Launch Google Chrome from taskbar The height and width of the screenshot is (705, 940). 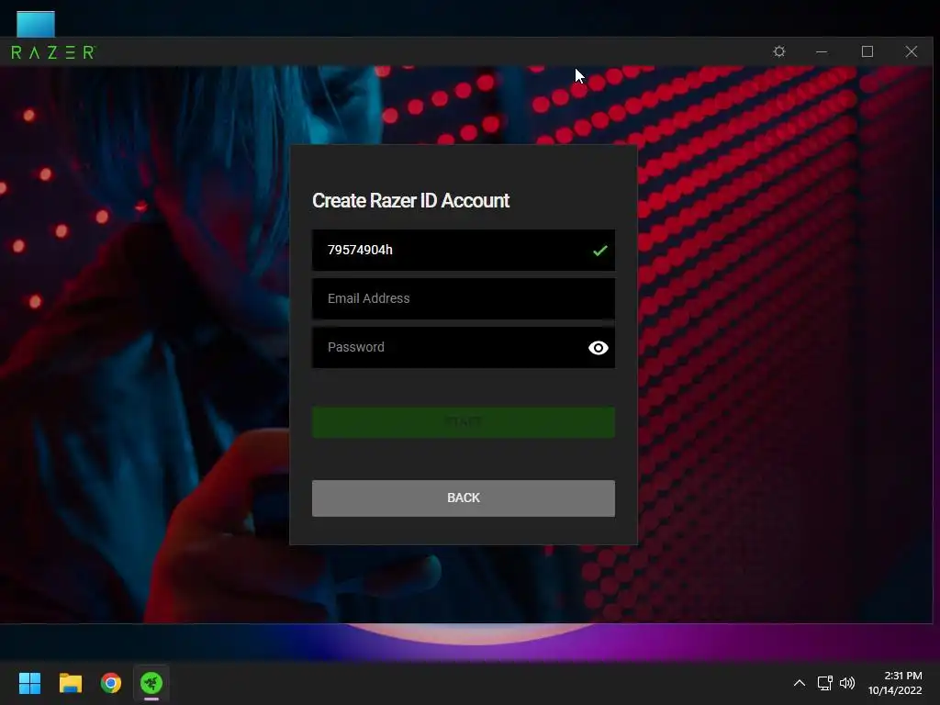tap(111, 683)
